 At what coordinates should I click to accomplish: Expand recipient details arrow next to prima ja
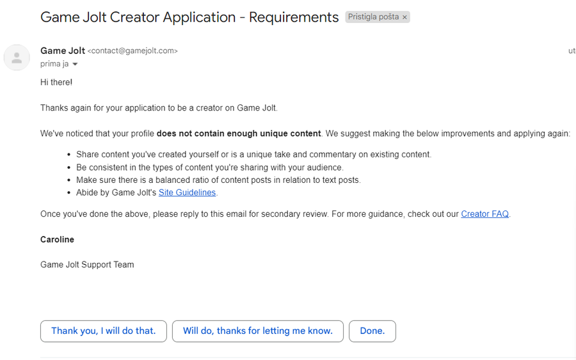75,64
